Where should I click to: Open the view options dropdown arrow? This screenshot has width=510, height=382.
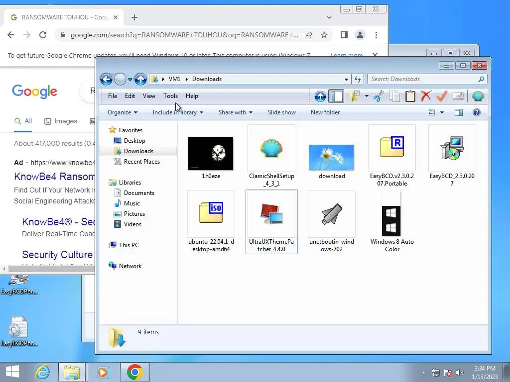pos(442,112)
